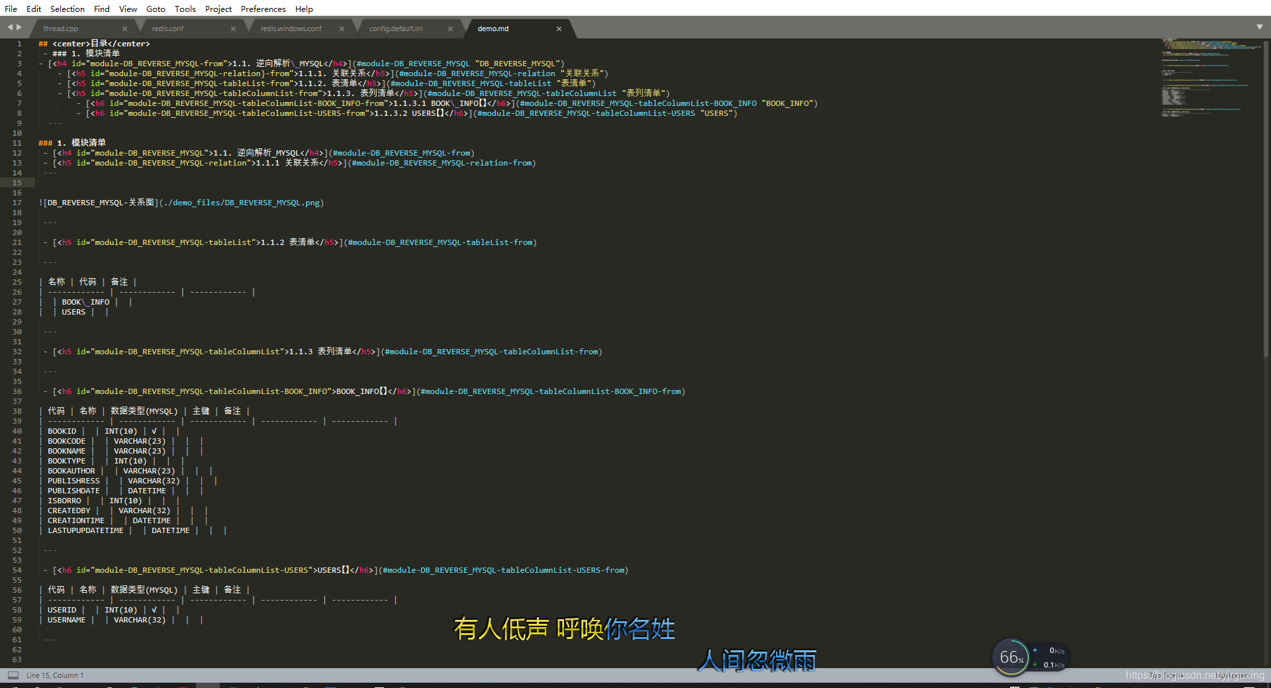This screenshot has height=688, width=1271.
Task: Close the demo.md tab
Action: coord(559,28)
